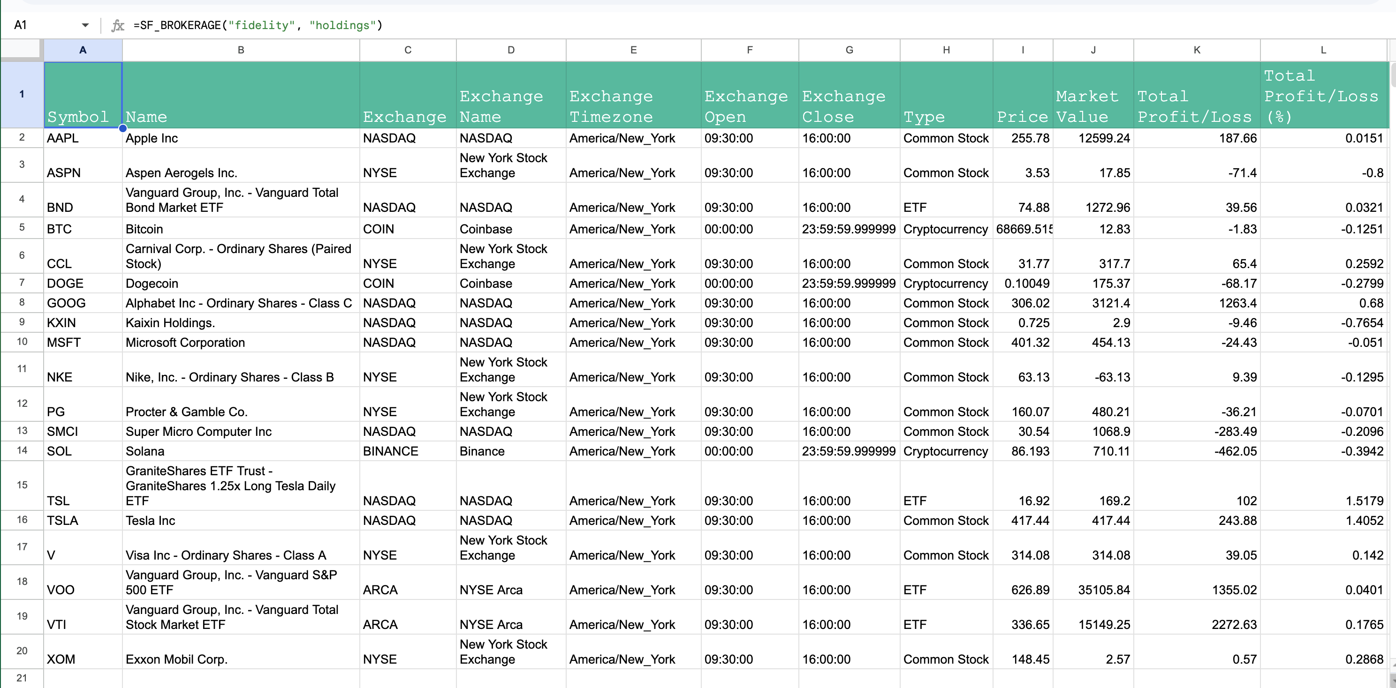Select column A header

(x=83, y=50)
